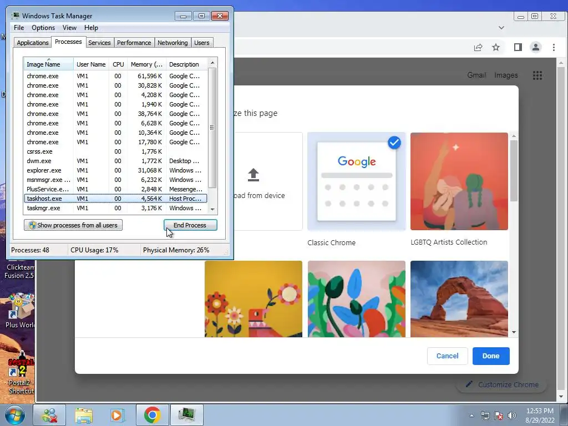Click the Task Manager taskbar icon
Viewport: 568px width, 426px height.
pos(187,415)
